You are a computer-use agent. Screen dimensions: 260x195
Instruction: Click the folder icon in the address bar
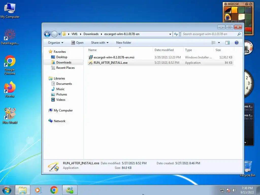64,34
